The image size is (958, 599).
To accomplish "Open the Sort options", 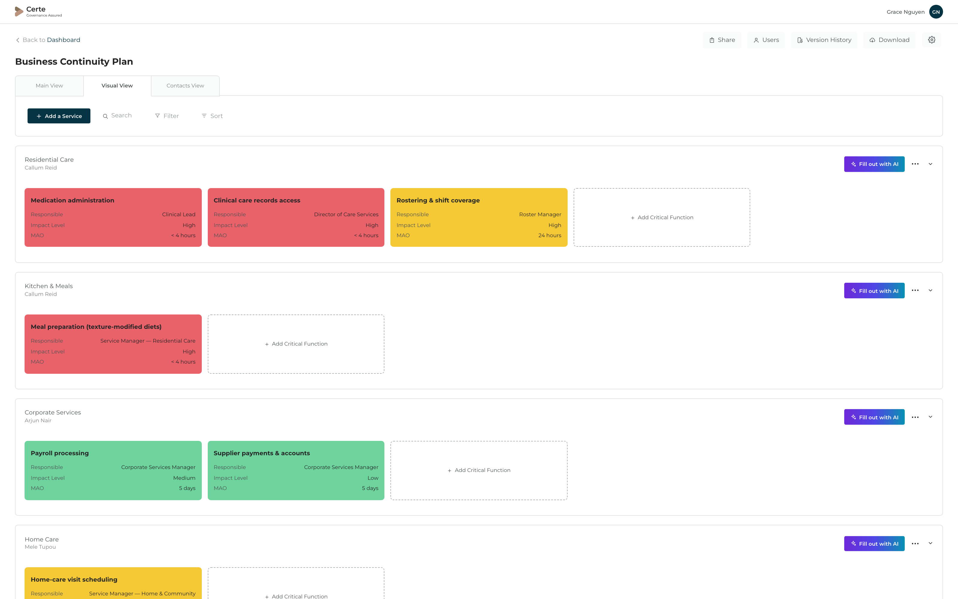I will [212, 116].
